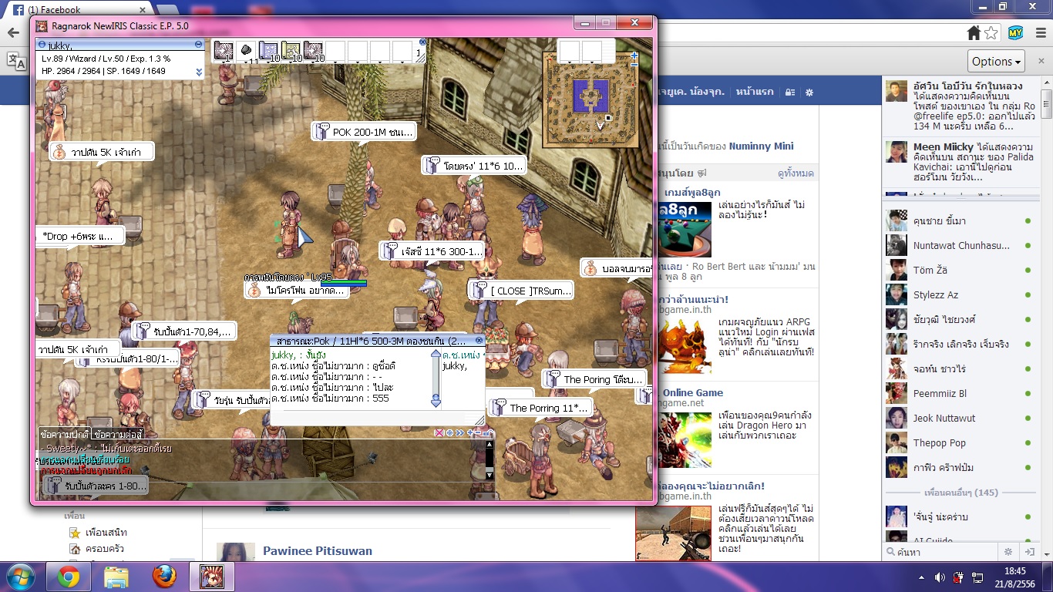Screen dimensions: 1053x592
Task: Open the volume control in system tray
Action: pos(940,577)
